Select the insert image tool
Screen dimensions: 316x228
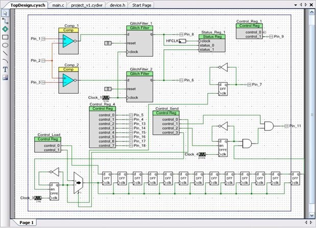(5, 77)
